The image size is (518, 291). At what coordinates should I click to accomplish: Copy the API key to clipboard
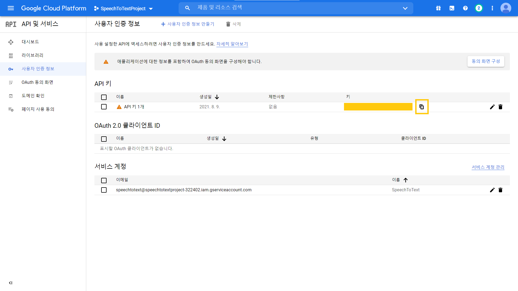pyautogui.click(x=422, y=107)
